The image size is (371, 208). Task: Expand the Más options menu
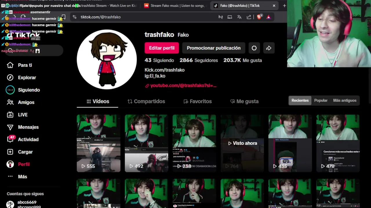point(17,177)
